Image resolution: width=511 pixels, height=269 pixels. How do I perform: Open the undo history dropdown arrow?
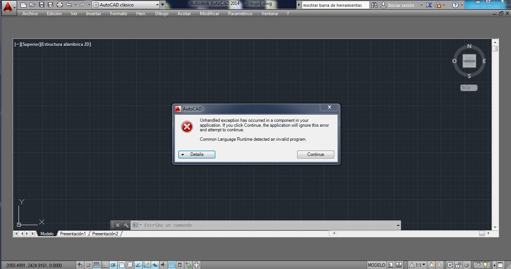(x=75, y=5)
